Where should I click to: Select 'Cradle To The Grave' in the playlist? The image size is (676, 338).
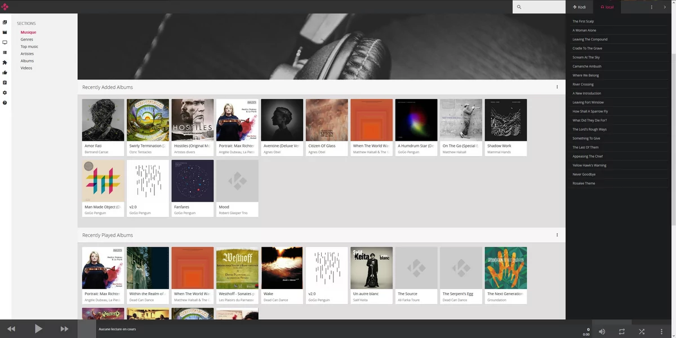[x=619, y=48]
